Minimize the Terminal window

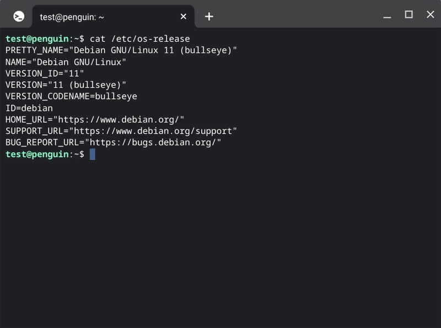[x=387, y=15]
